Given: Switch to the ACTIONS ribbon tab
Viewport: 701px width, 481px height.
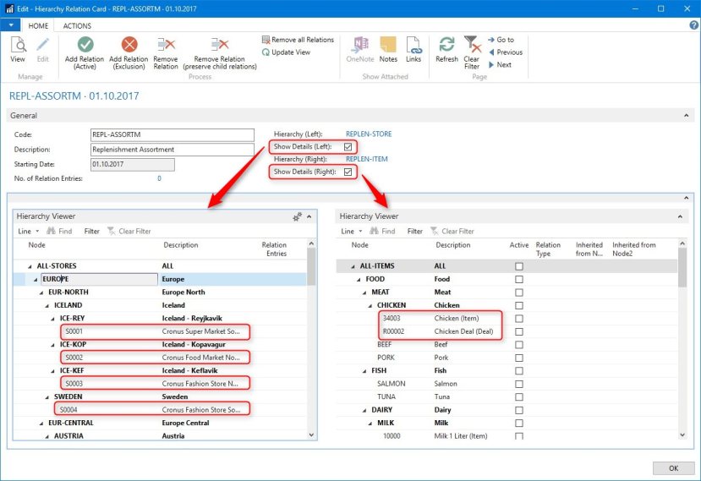Looking at the screenshot, I should (77, 26).
